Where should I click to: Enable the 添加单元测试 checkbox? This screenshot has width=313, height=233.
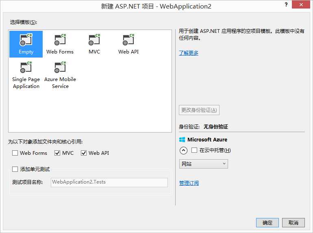coord(15,169)
